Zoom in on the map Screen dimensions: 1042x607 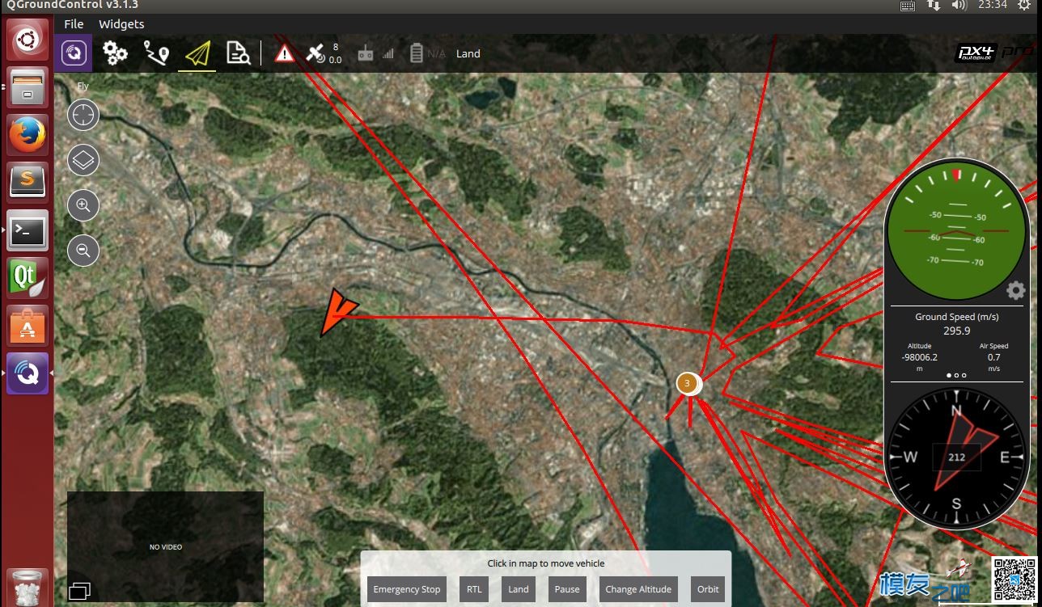click(x=83, y=205)
